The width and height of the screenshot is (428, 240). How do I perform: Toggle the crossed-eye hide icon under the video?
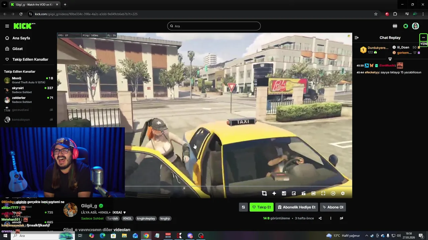click(341, 218)
